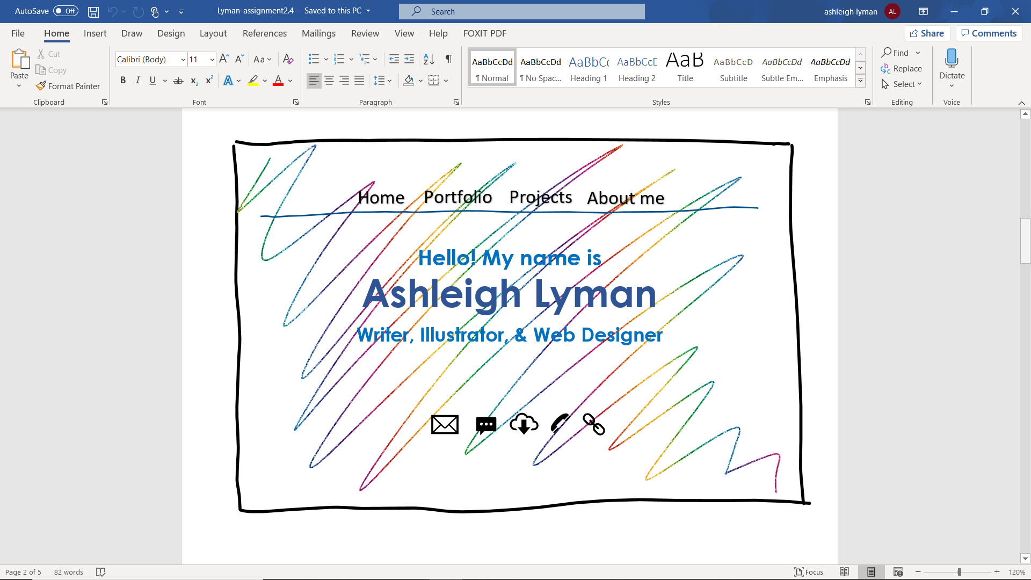Screen dimensions: 1031x580
Task: Sort text with the A-Z icon
Action: (x=429, y=59)
